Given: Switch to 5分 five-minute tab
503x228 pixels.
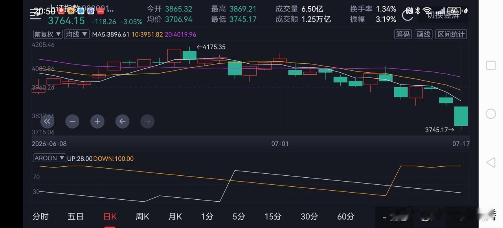Looking at the screenshot, I should (239, 216).
